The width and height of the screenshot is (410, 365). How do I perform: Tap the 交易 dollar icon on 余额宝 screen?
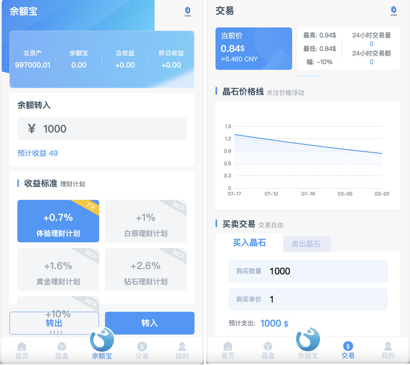[x=142, y=347]
